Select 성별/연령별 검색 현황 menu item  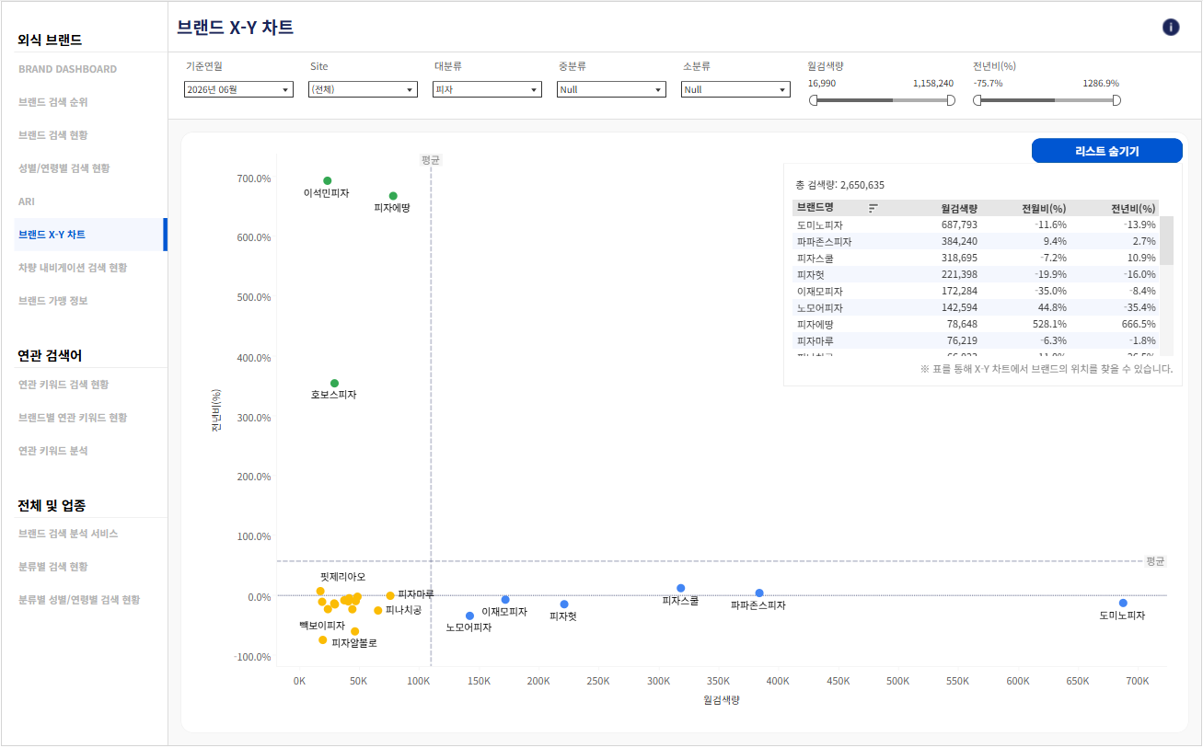pyautogui.click(x=64, y=168)
